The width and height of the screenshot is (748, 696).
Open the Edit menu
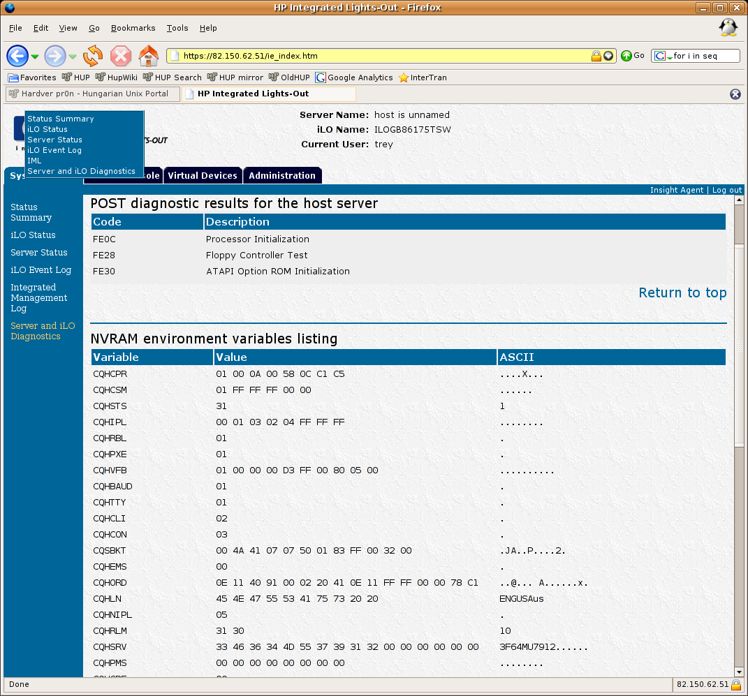point(41,28)
